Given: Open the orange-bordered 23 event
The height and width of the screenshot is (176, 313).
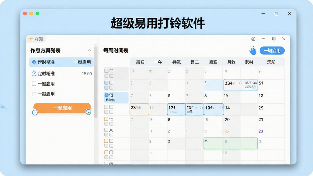Looking at the screenshot, I should (x=139, y=109).
